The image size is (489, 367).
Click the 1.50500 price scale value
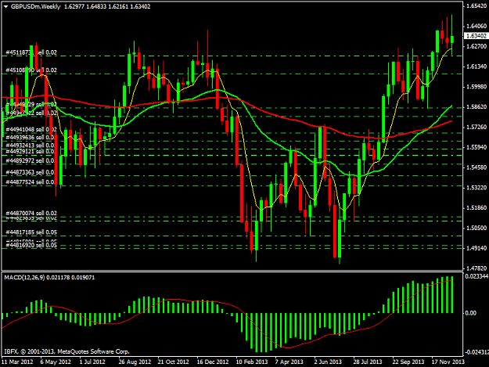[476, 228]
